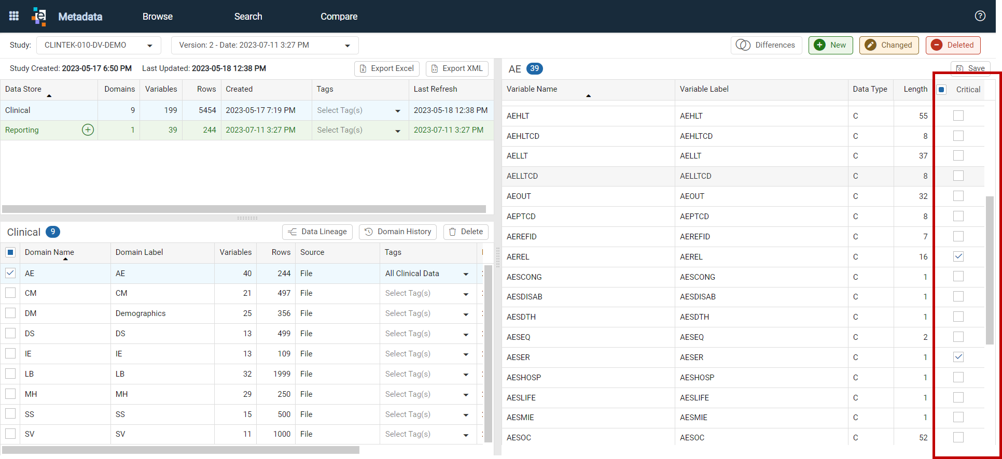Screen dimensions: 1002x459
Task: Open Domain History
Action: pos(398,232)
